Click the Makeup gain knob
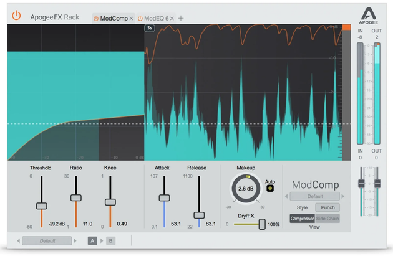This screenshot has width=393, height=256. [246, 189]
